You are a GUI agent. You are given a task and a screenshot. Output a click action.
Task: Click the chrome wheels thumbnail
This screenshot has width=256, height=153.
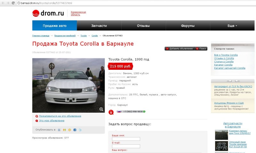[x=221, y=146]
